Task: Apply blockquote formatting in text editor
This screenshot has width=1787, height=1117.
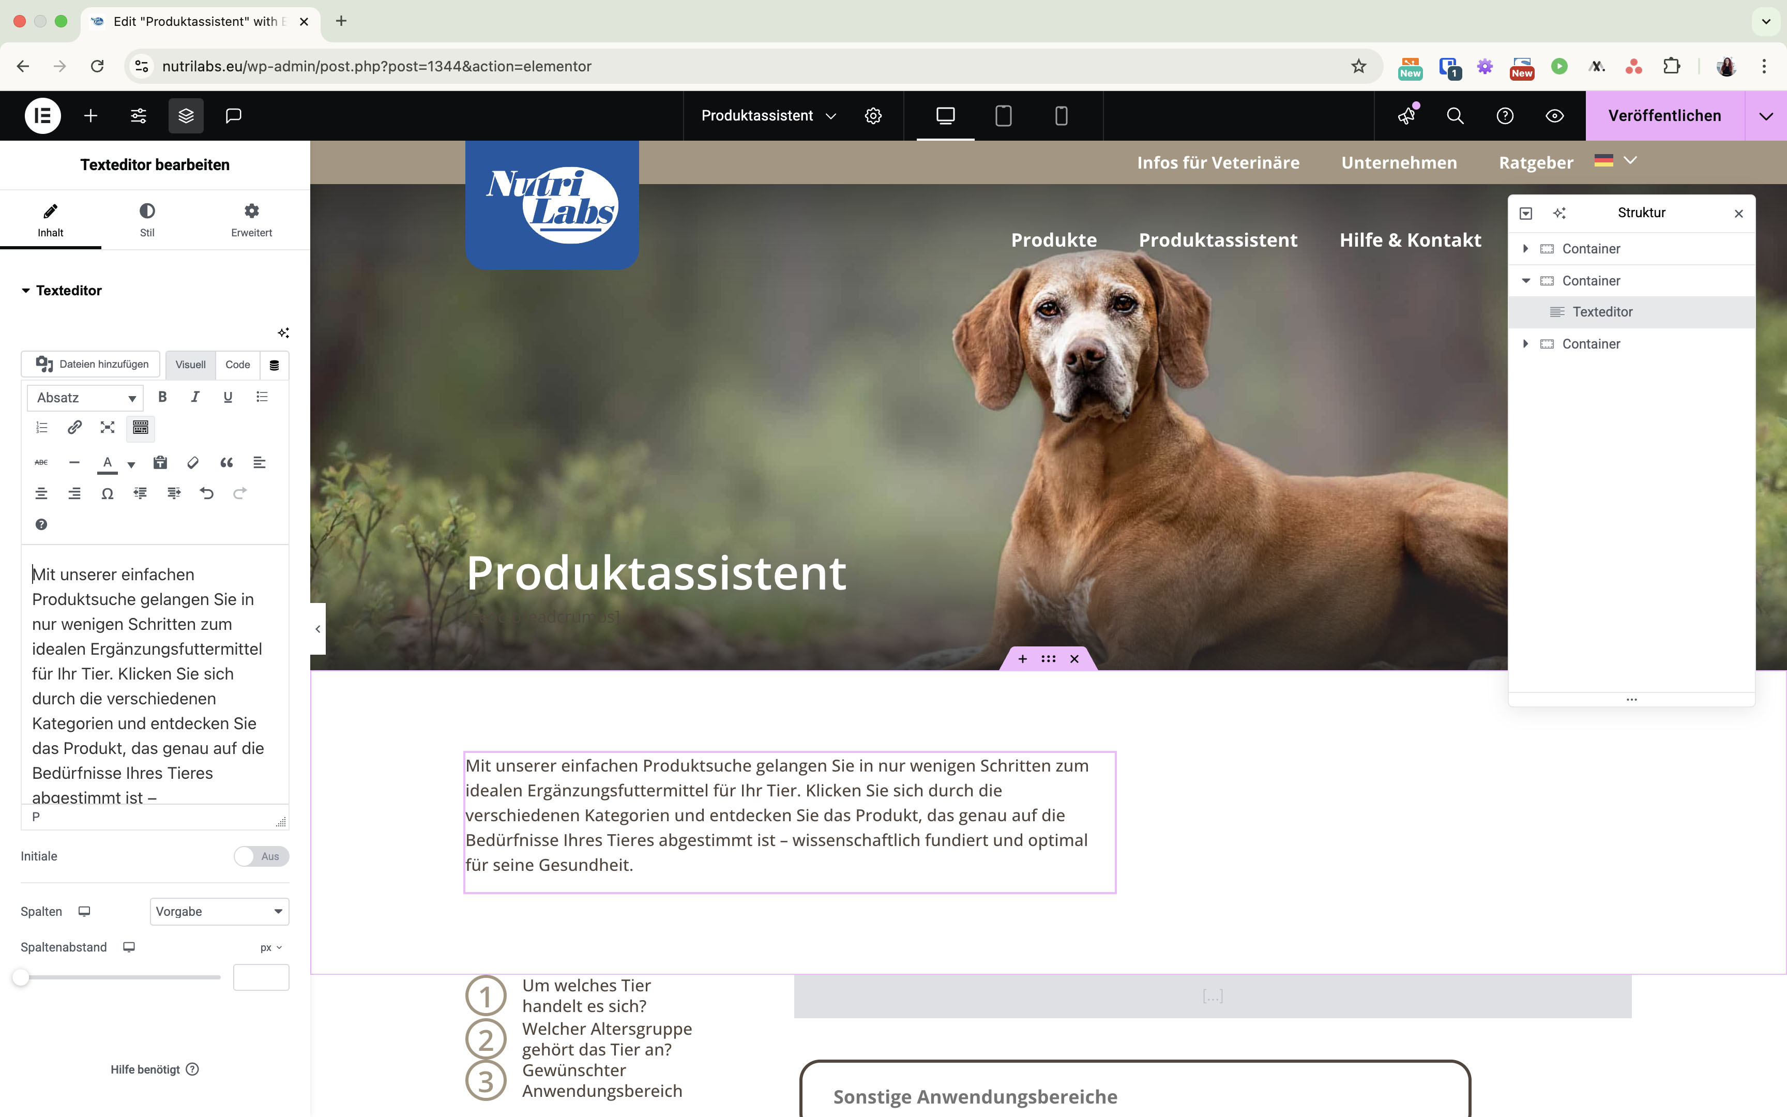Action: (x=226, y=462)
